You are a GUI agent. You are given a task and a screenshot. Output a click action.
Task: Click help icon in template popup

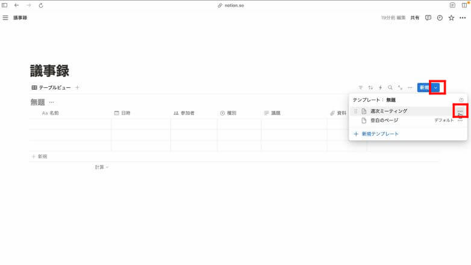(x=461, y=100)
